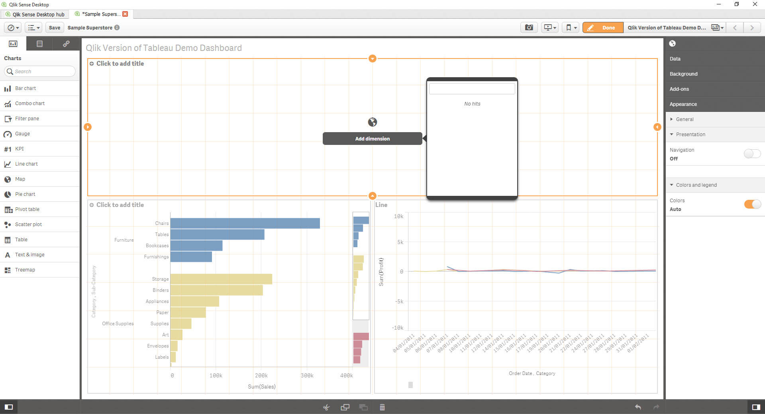Open the navigation compass menu

[x=13, y=27]
